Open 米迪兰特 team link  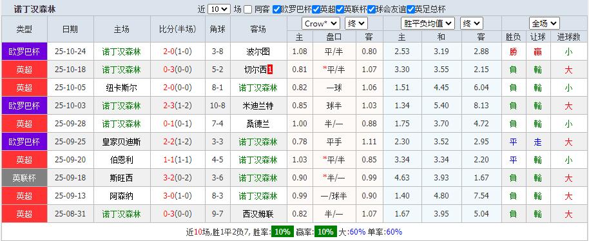tap(258, 106)
